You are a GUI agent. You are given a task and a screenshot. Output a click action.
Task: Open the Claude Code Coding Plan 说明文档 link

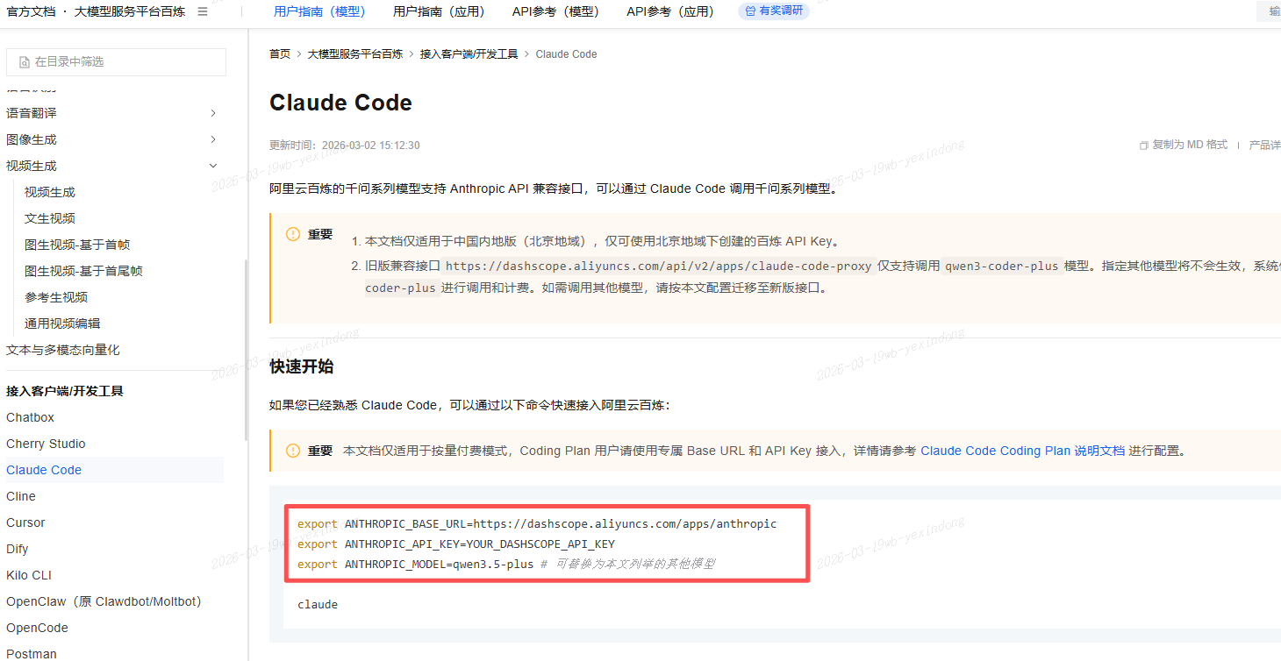[x=1022, y=451]
